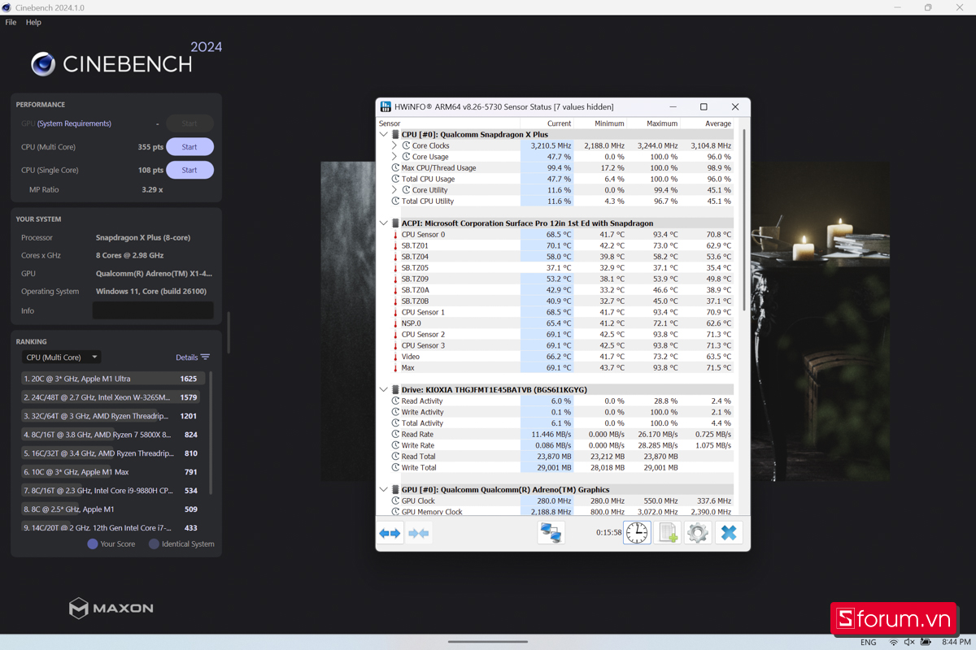The image size is (976, 650).
Task: Expand Core Clocks sensor row
Action: click(395, 146)
